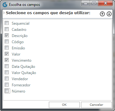Image resolution: width=115 pixels, height=111 pixels.
Task: Click the move down arrow icon
Action: click(109, 14)
